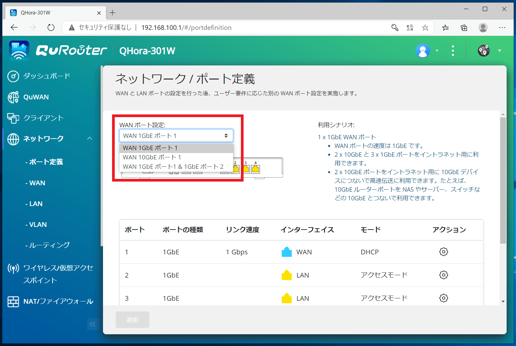Click port 4 on the router diagram
Image resolution: width=516 pixels, height=346 pixels.
[x=256, y=168]
